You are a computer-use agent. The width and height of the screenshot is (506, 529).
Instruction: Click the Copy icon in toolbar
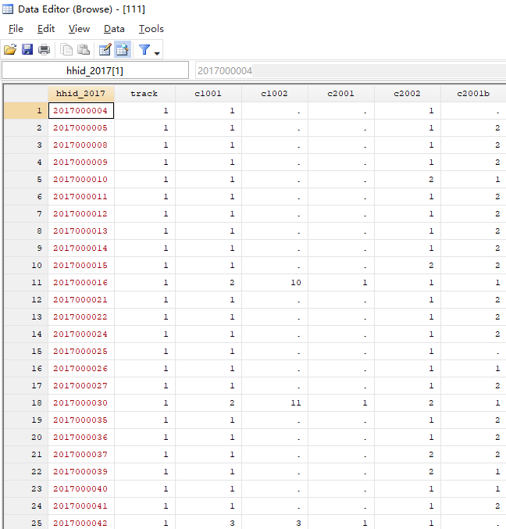click(x=67, y=50)
